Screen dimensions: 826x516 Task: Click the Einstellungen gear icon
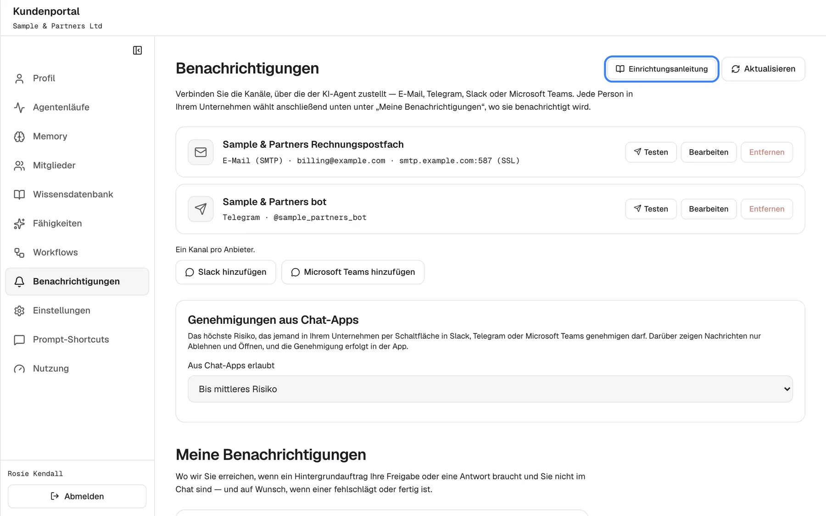tap(19, 311)
